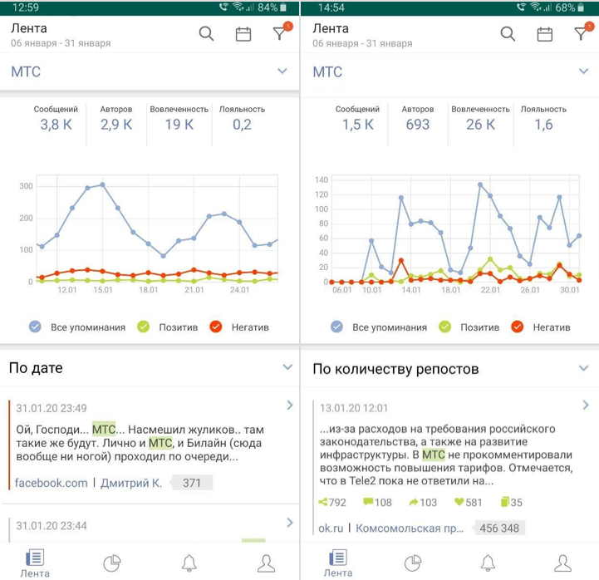This screenshot has width=599, height=580.
Task: Tap the bell icon in right screen
Action: pyautogui.click(x=488, y=563)
